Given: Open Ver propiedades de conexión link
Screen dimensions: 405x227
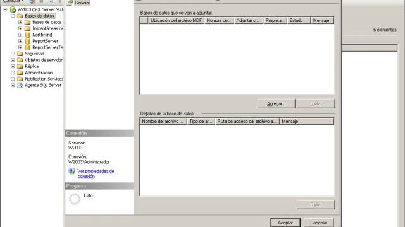Looking at the screenshot, I should point(96,174).
